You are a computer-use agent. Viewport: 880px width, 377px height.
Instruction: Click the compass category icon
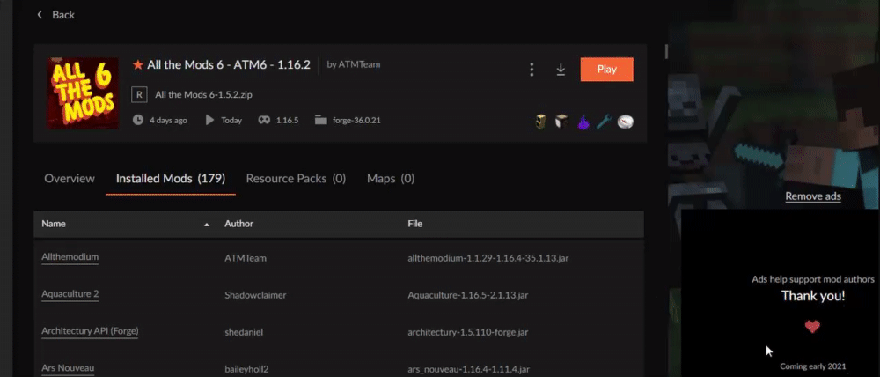click(625, 122)
